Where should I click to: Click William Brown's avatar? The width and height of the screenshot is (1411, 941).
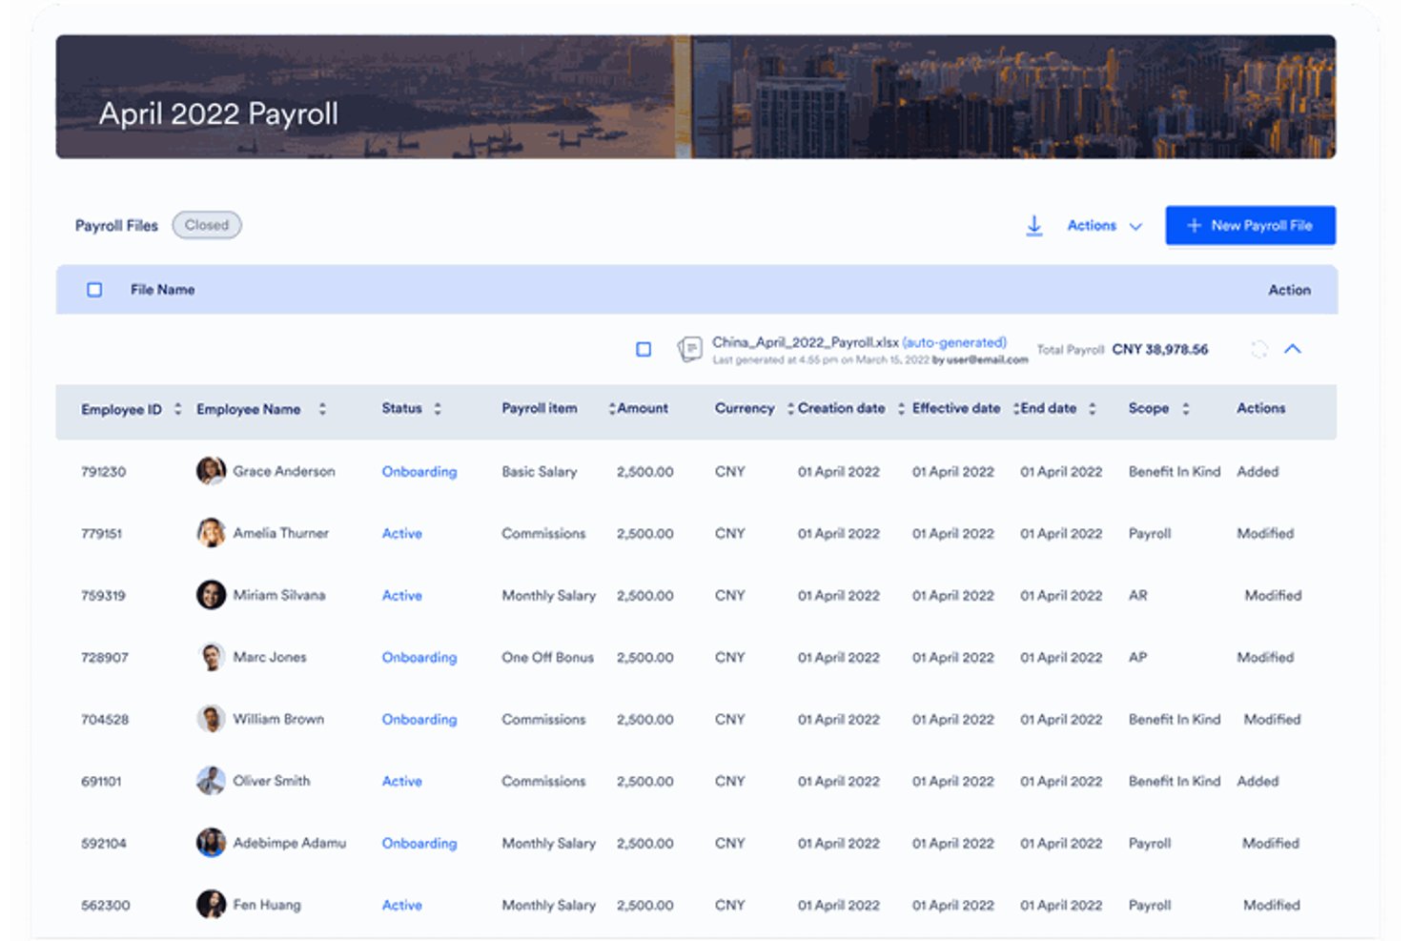coord(211,719)
